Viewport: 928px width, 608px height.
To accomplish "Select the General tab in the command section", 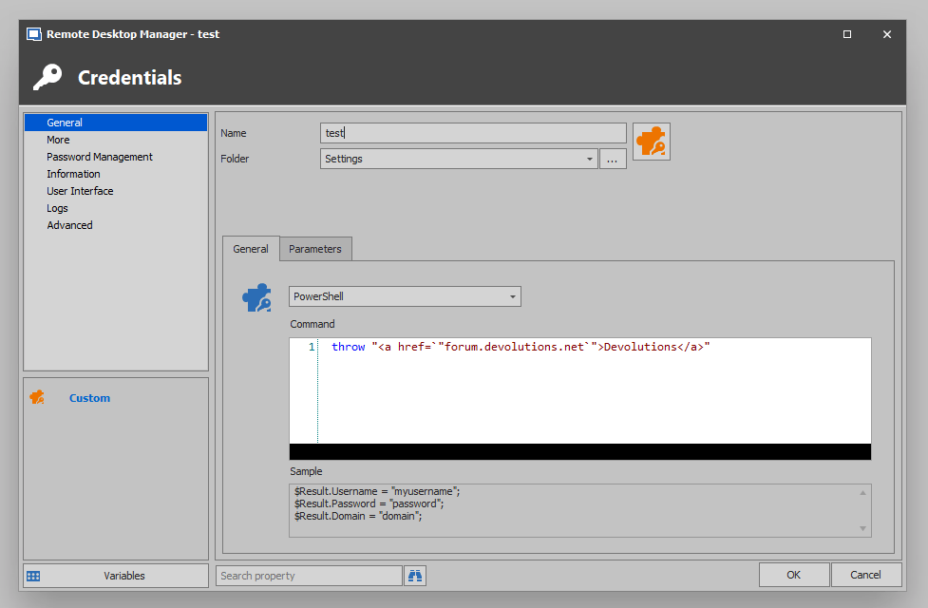I will coord(250,248).
